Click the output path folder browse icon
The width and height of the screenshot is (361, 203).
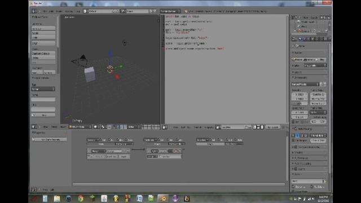pyautogui.click(x=325, y=181)
